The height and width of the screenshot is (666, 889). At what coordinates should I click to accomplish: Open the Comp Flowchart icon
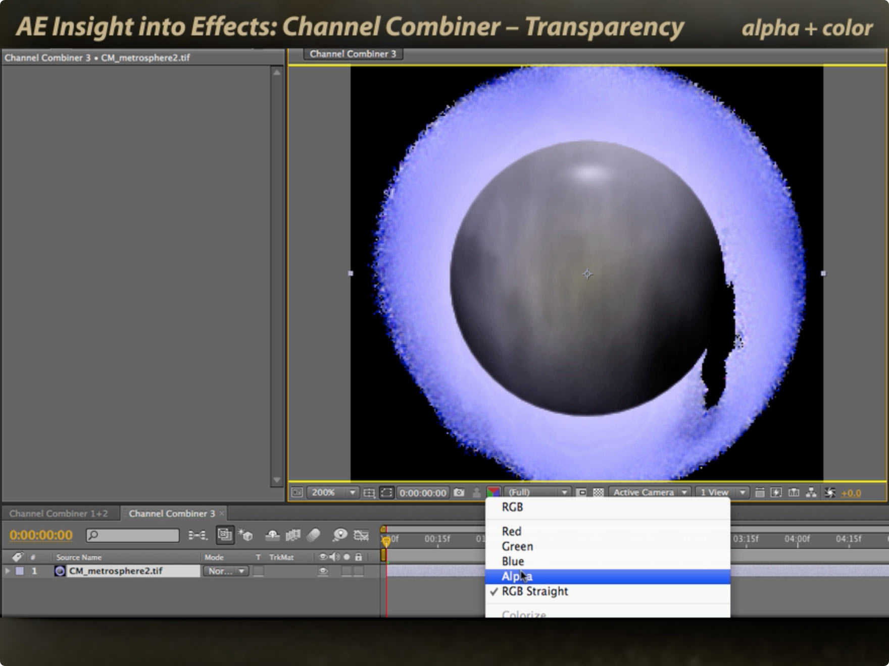click(x=811, y=492)
